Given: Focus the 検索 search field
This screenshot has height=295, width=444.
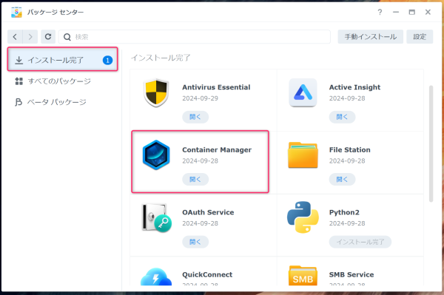Looking at the screenshot, I should click(x=195, y=37).
